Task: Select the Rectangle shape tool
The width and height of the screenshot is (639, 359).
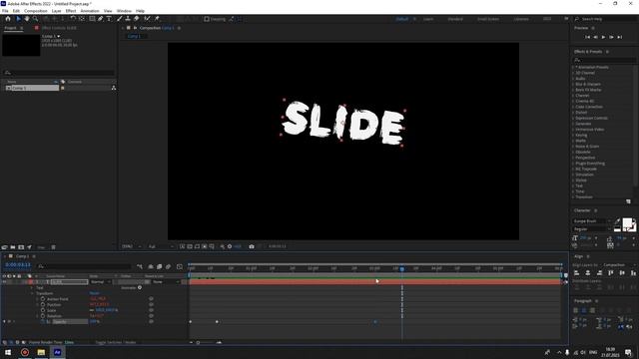Action: [x=92, y=19]
